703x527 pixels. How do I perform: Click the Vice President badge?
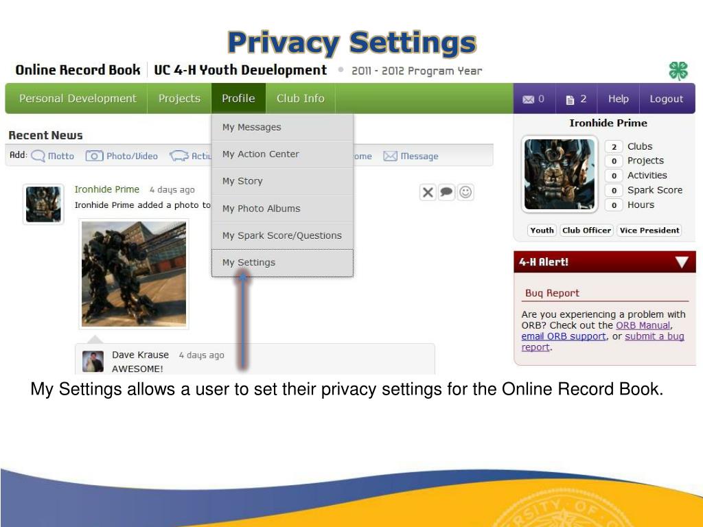tap(649, 231)
